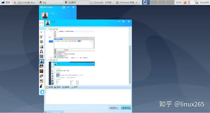This screenshot has width=210, height=113.
Task: Click the chat history vertical scrollbar
Action: [x=129, y=64]
